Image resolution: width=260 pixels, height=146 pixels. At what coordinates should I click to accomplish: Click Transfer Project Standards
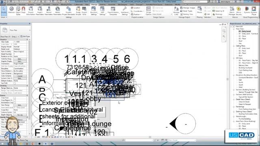click(x=69, y=11)
